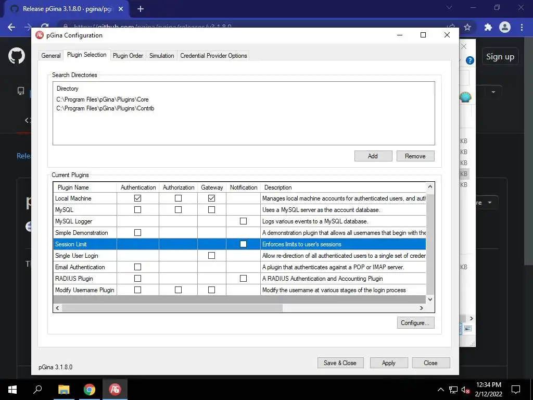533x400 pixels.
Task: Click the Plugin Name column header
Action: click(x=85, y=187)
